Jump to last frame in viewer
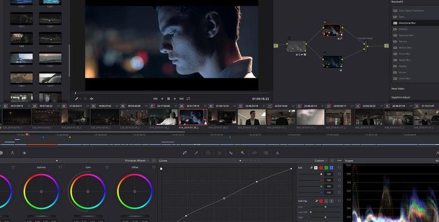 coord(181,99)
